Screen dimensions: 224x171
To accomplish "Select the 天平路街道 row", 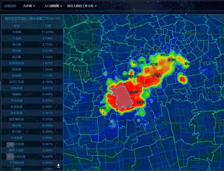I will tap(32, 163).
